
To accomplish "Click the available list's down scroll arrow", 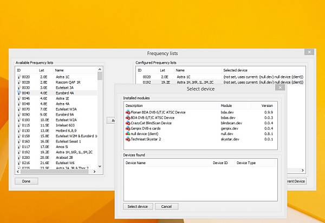I will coord(100,166).
